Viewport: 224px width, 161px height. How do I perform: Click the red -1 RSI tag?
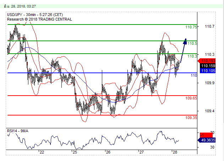tap(206, 135)
